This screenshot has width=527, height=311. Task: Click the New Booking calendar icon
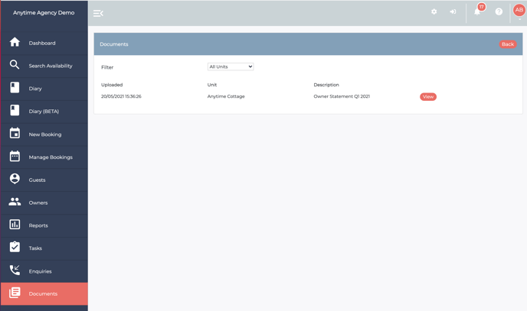click(15, 133)
